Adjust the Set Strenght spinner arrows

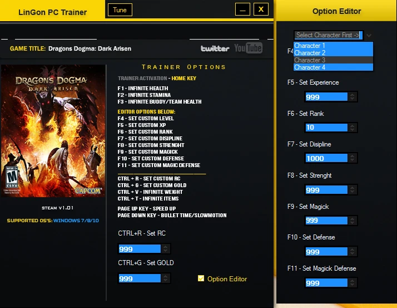[352, 190]
